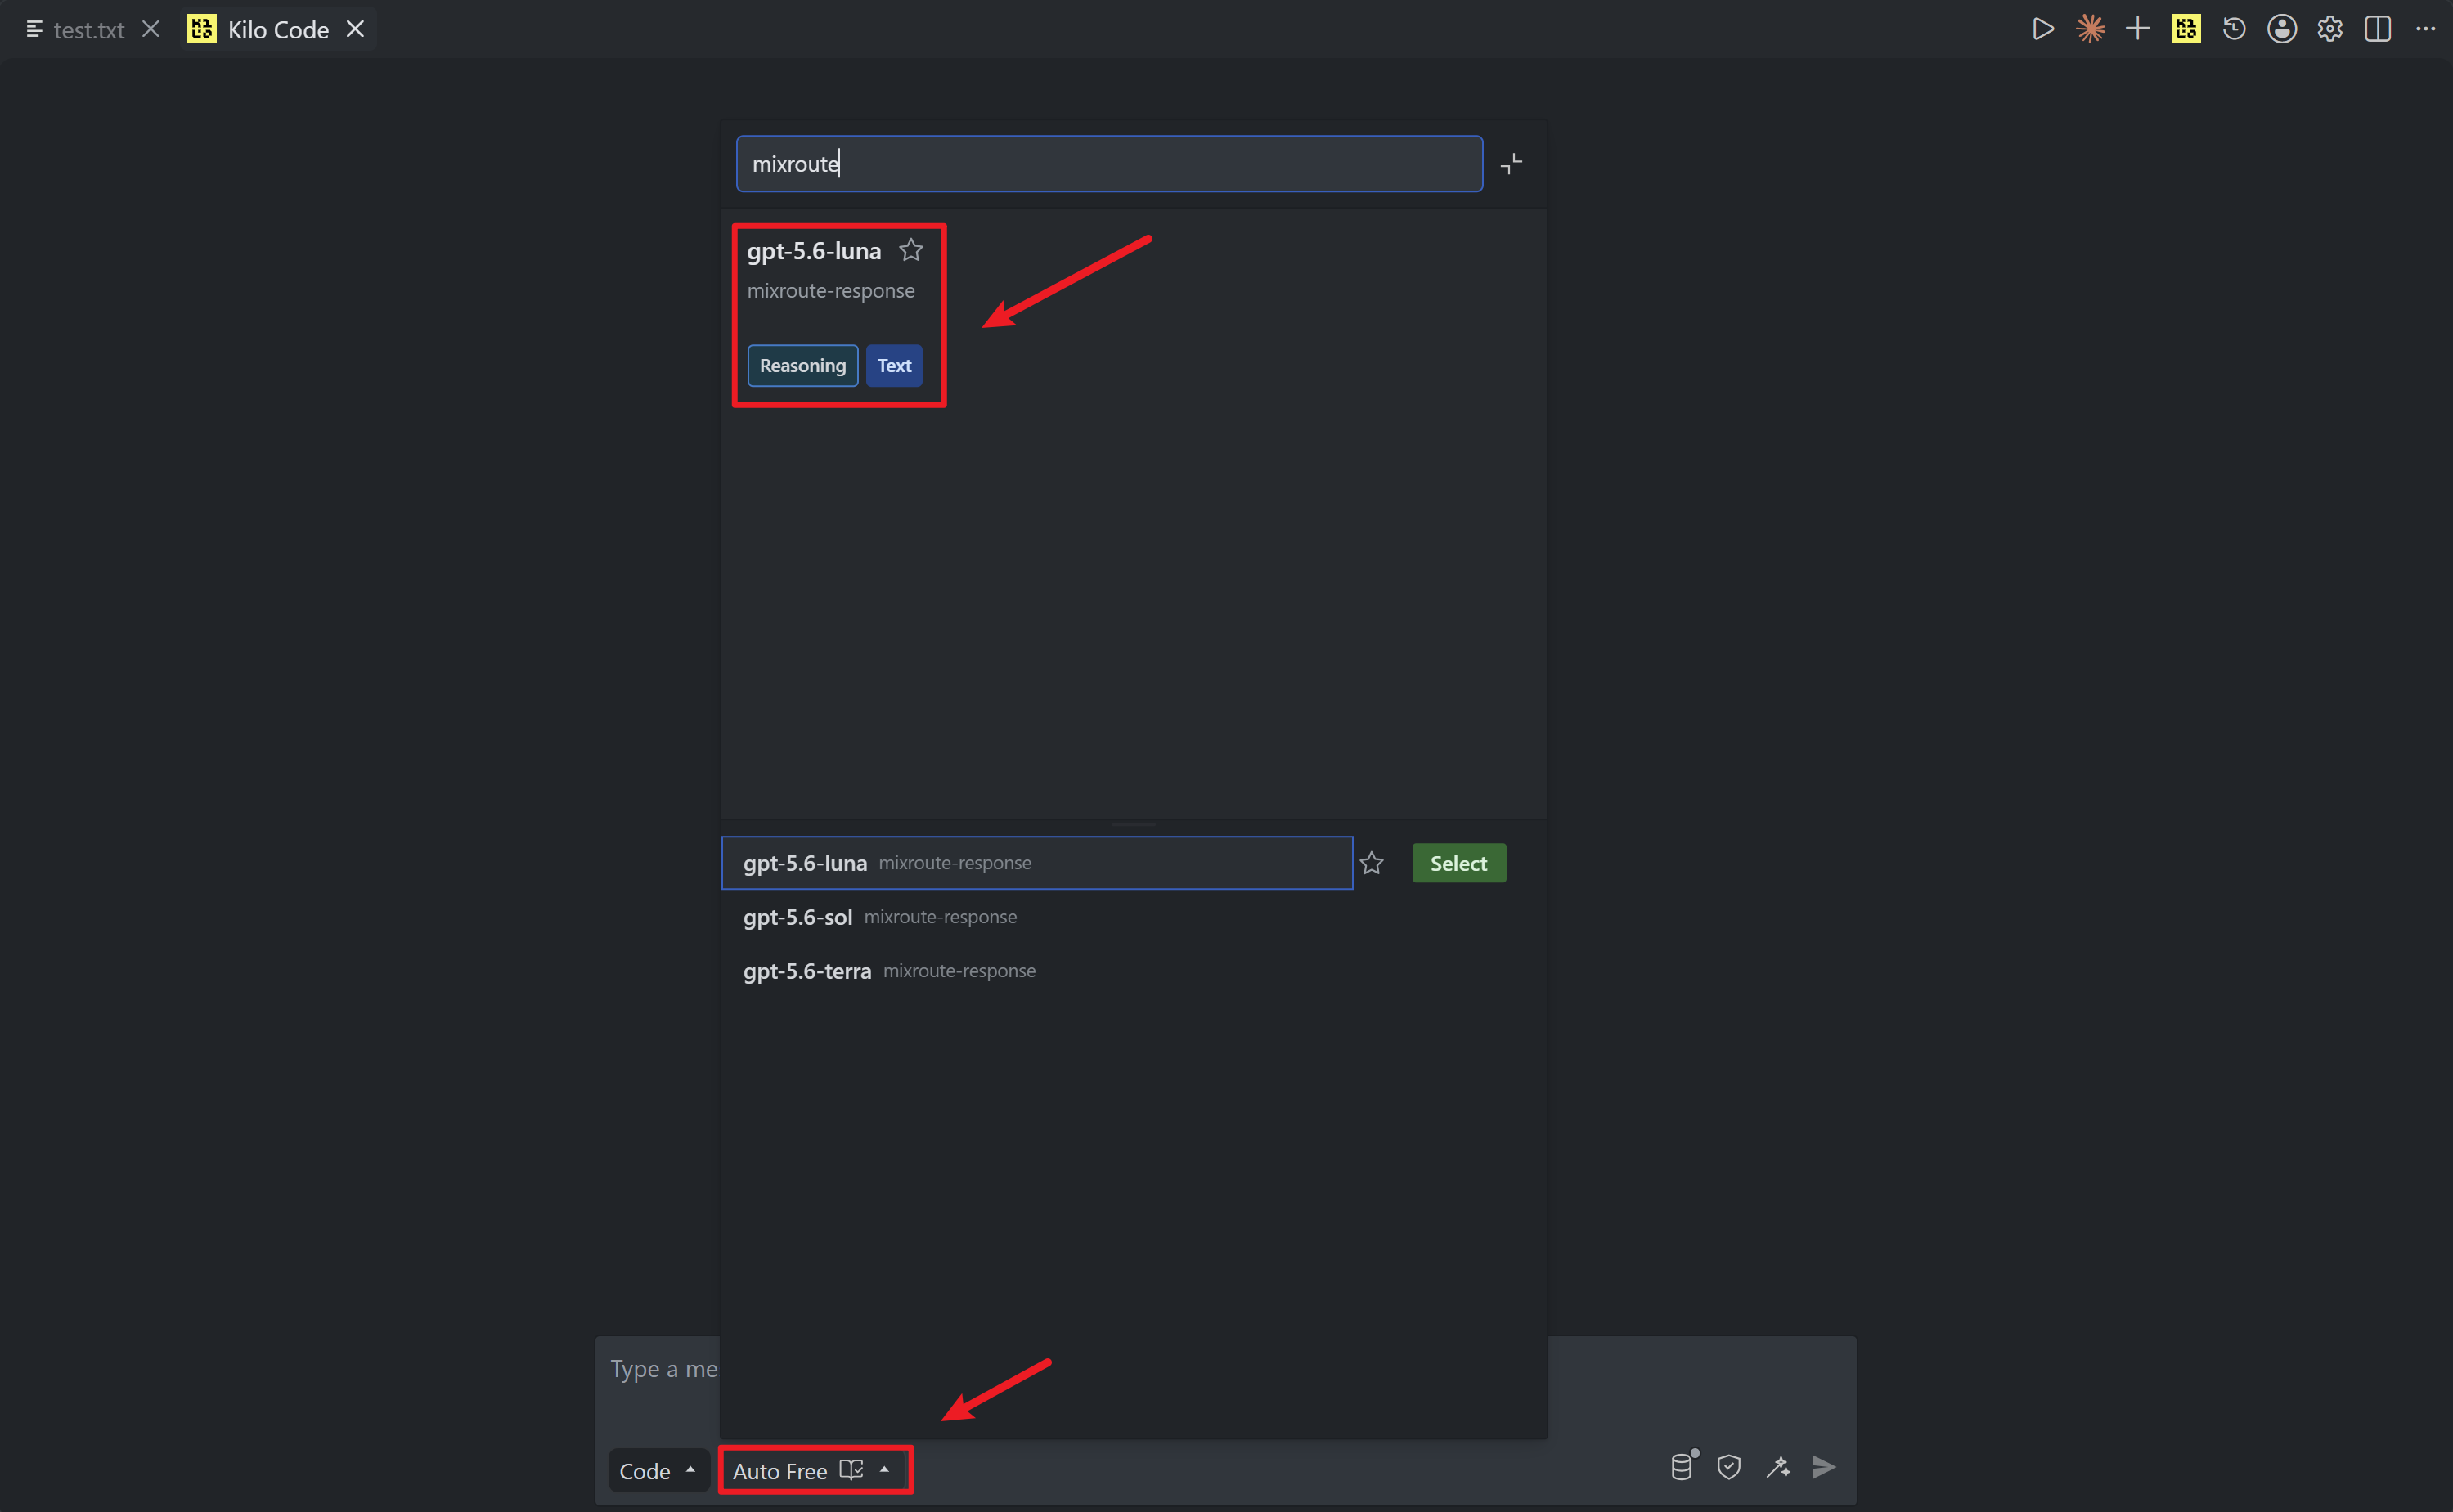Select gpt-5.6-sol model row
This screenshot has height=1512, width=2453.
pyautogui.click(x=1037, y=917)
